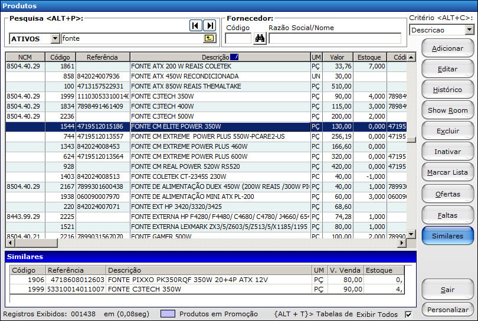Click yellow icon inside search field
This screenshot has height=321, width=478.
click(209, 38)
